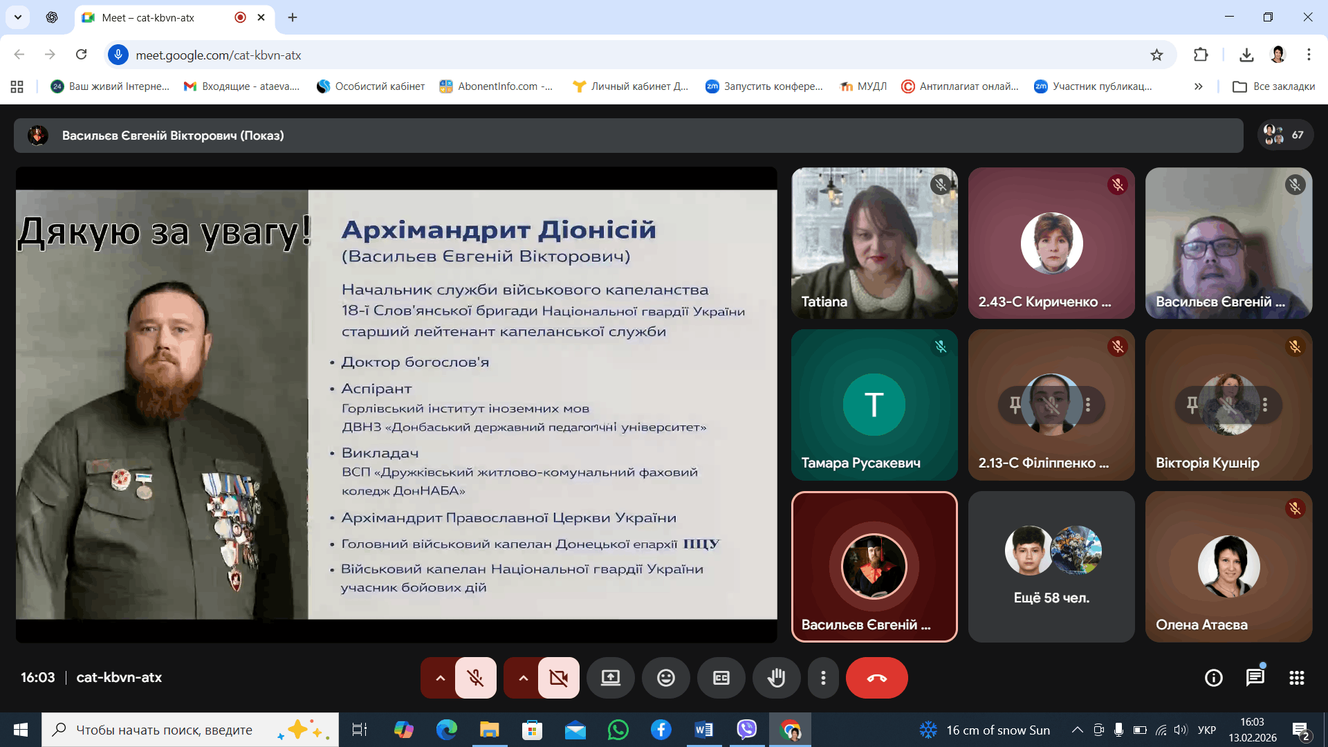Open the activities grid icon
Image resolution: width=1328 pixels, height=747 pixels.
[x=1296, y=678]
